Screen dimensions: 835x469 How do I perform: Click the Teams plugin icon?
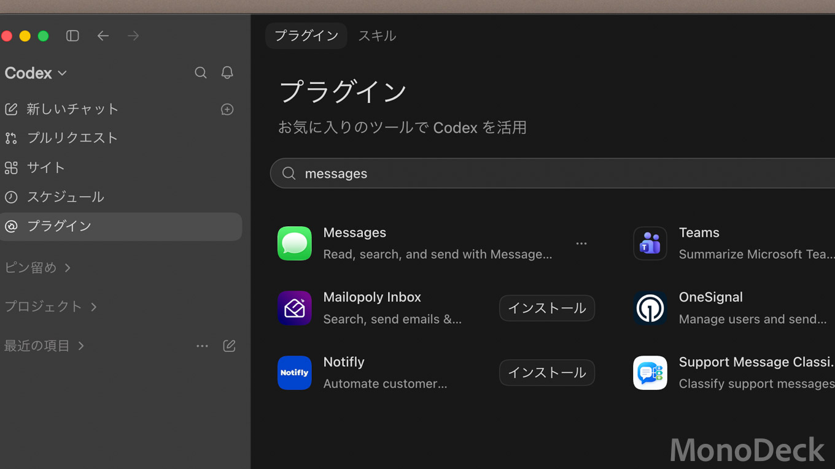tap(650, 243)
